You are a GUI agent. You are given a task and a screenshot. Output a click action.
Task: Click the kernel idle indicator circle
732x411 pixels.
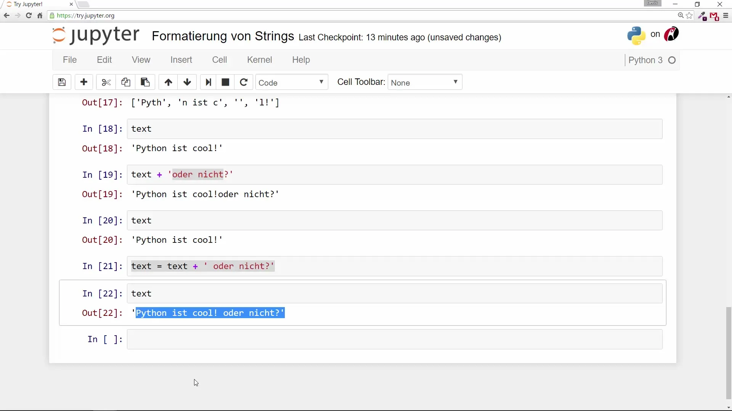(672, 60)
